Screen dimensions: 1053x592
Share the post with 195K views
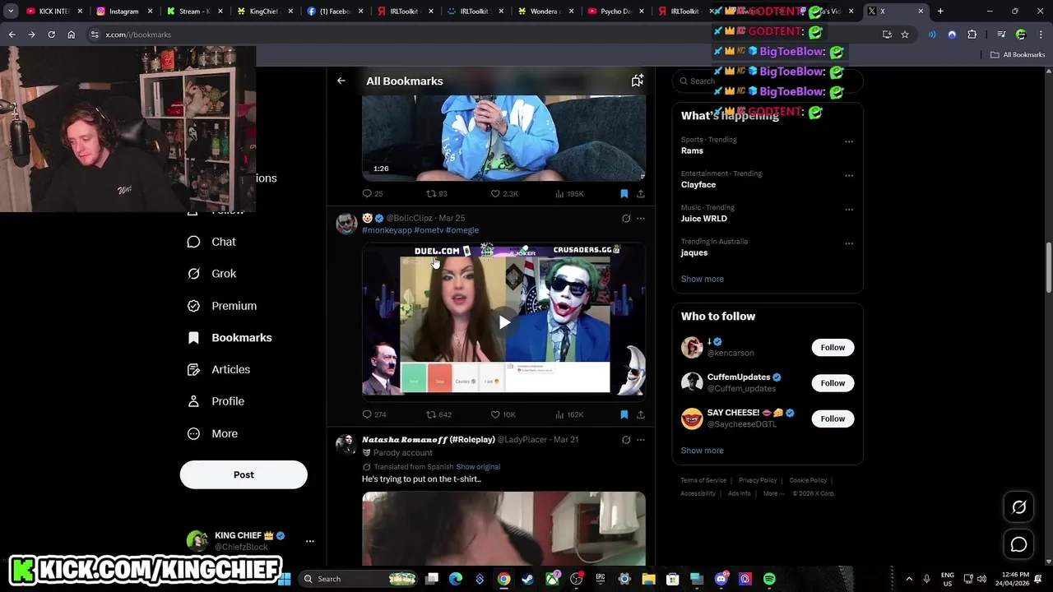(641, 194)
